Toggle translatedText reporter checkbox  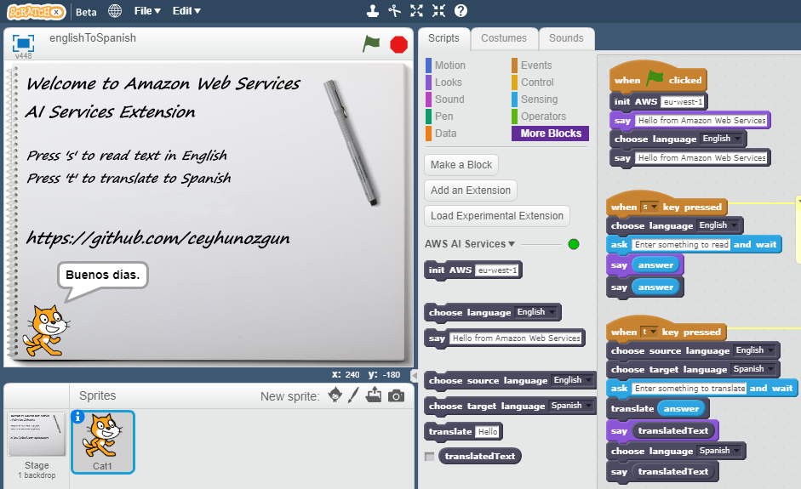[430, 457]
